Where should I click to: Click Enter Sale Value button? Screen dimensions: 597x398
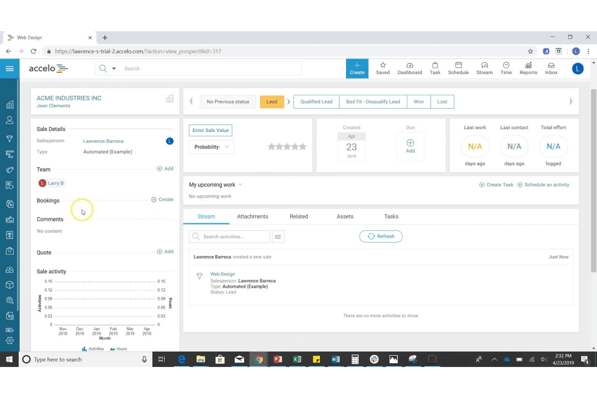coord(211,130)
